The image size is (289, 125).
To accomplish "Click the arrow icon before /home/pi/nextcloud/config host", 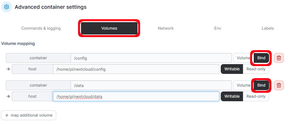I will (x=8, y=69).
